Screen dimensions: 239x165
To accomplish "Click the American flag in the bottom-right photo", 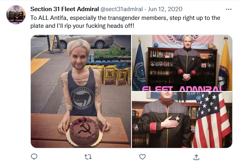I will coord(212,120).
